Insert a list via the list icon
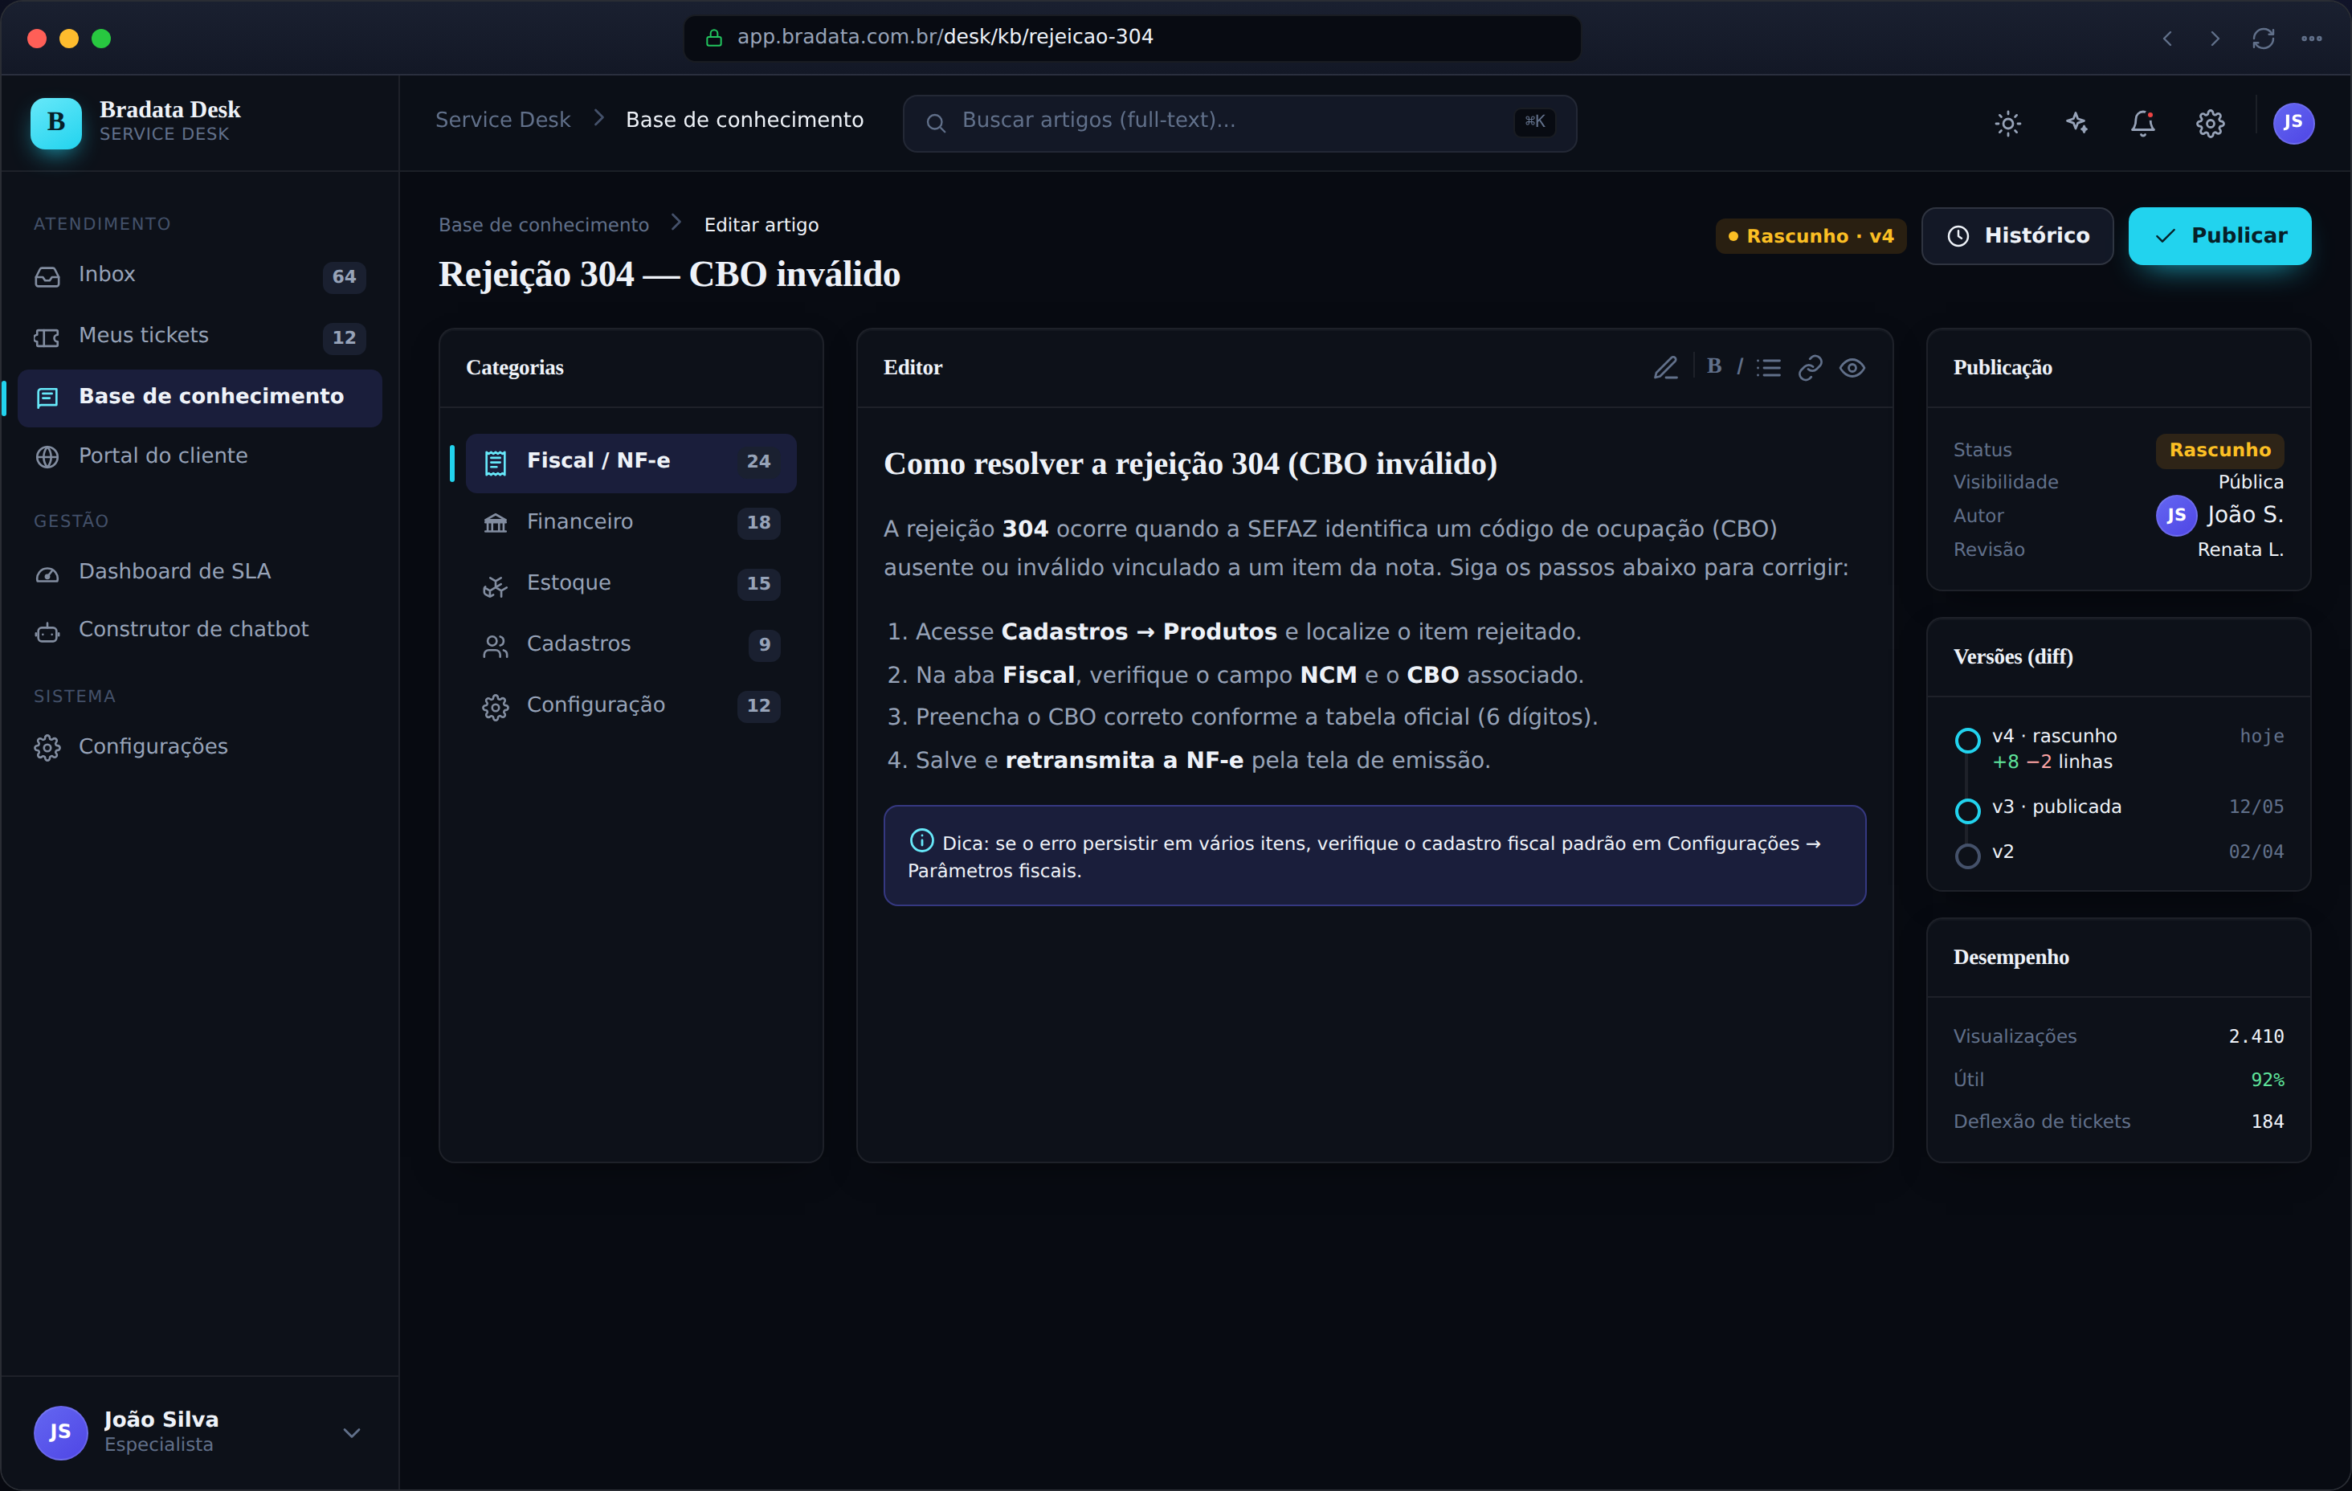The width and height of the screenshot is (2352, 1491). point(1769,367)
